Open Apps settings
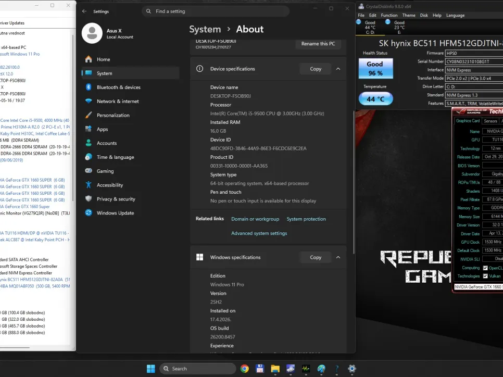Image resolution: width=503 pixels, height=377 pixels. point(130,129)
